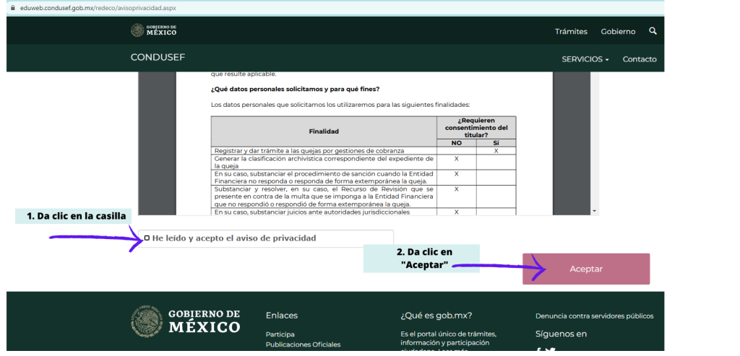Viewport: 740px width, 356px height.
Task: Click the search magnifier icon in header
Action: coord(653,31)
